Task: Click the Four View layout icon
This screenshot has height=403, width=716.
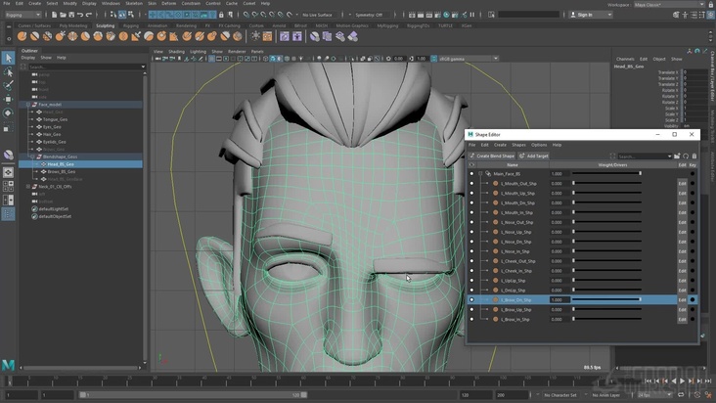Action: 8,186
